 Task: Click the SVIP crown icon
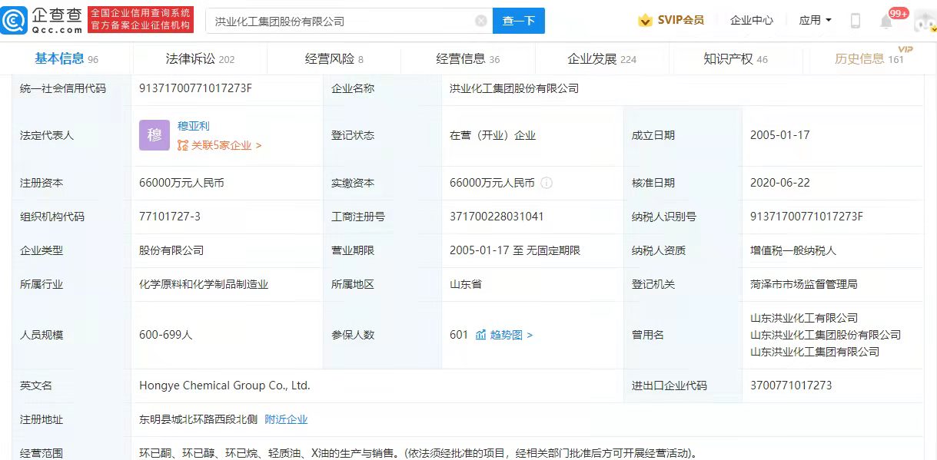[x=646, y=20]
